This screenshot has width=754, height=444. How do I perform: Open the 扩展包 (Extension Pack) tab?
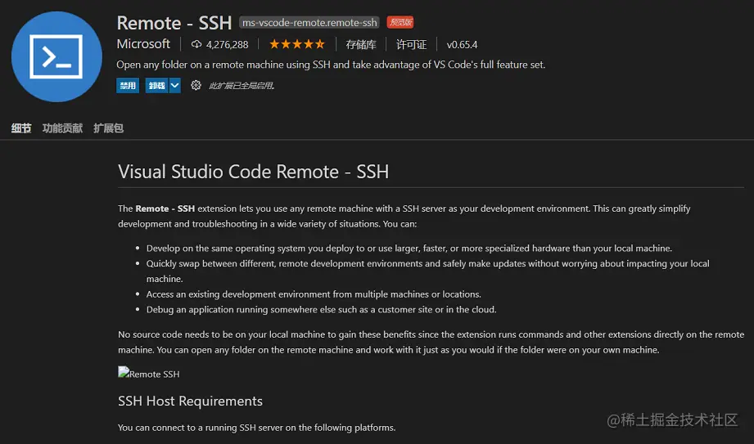coord(108,128)
